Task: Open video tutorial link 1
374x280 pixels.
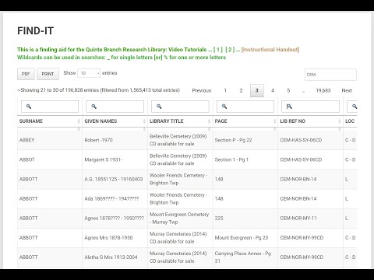Action: tap(218, 50)
